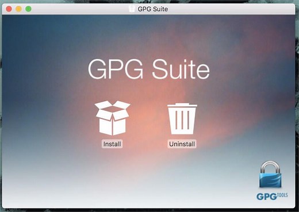Screen dimensions: 299x212
Task: Open the Uninstall trash can icon
Action: coord(182,119)
